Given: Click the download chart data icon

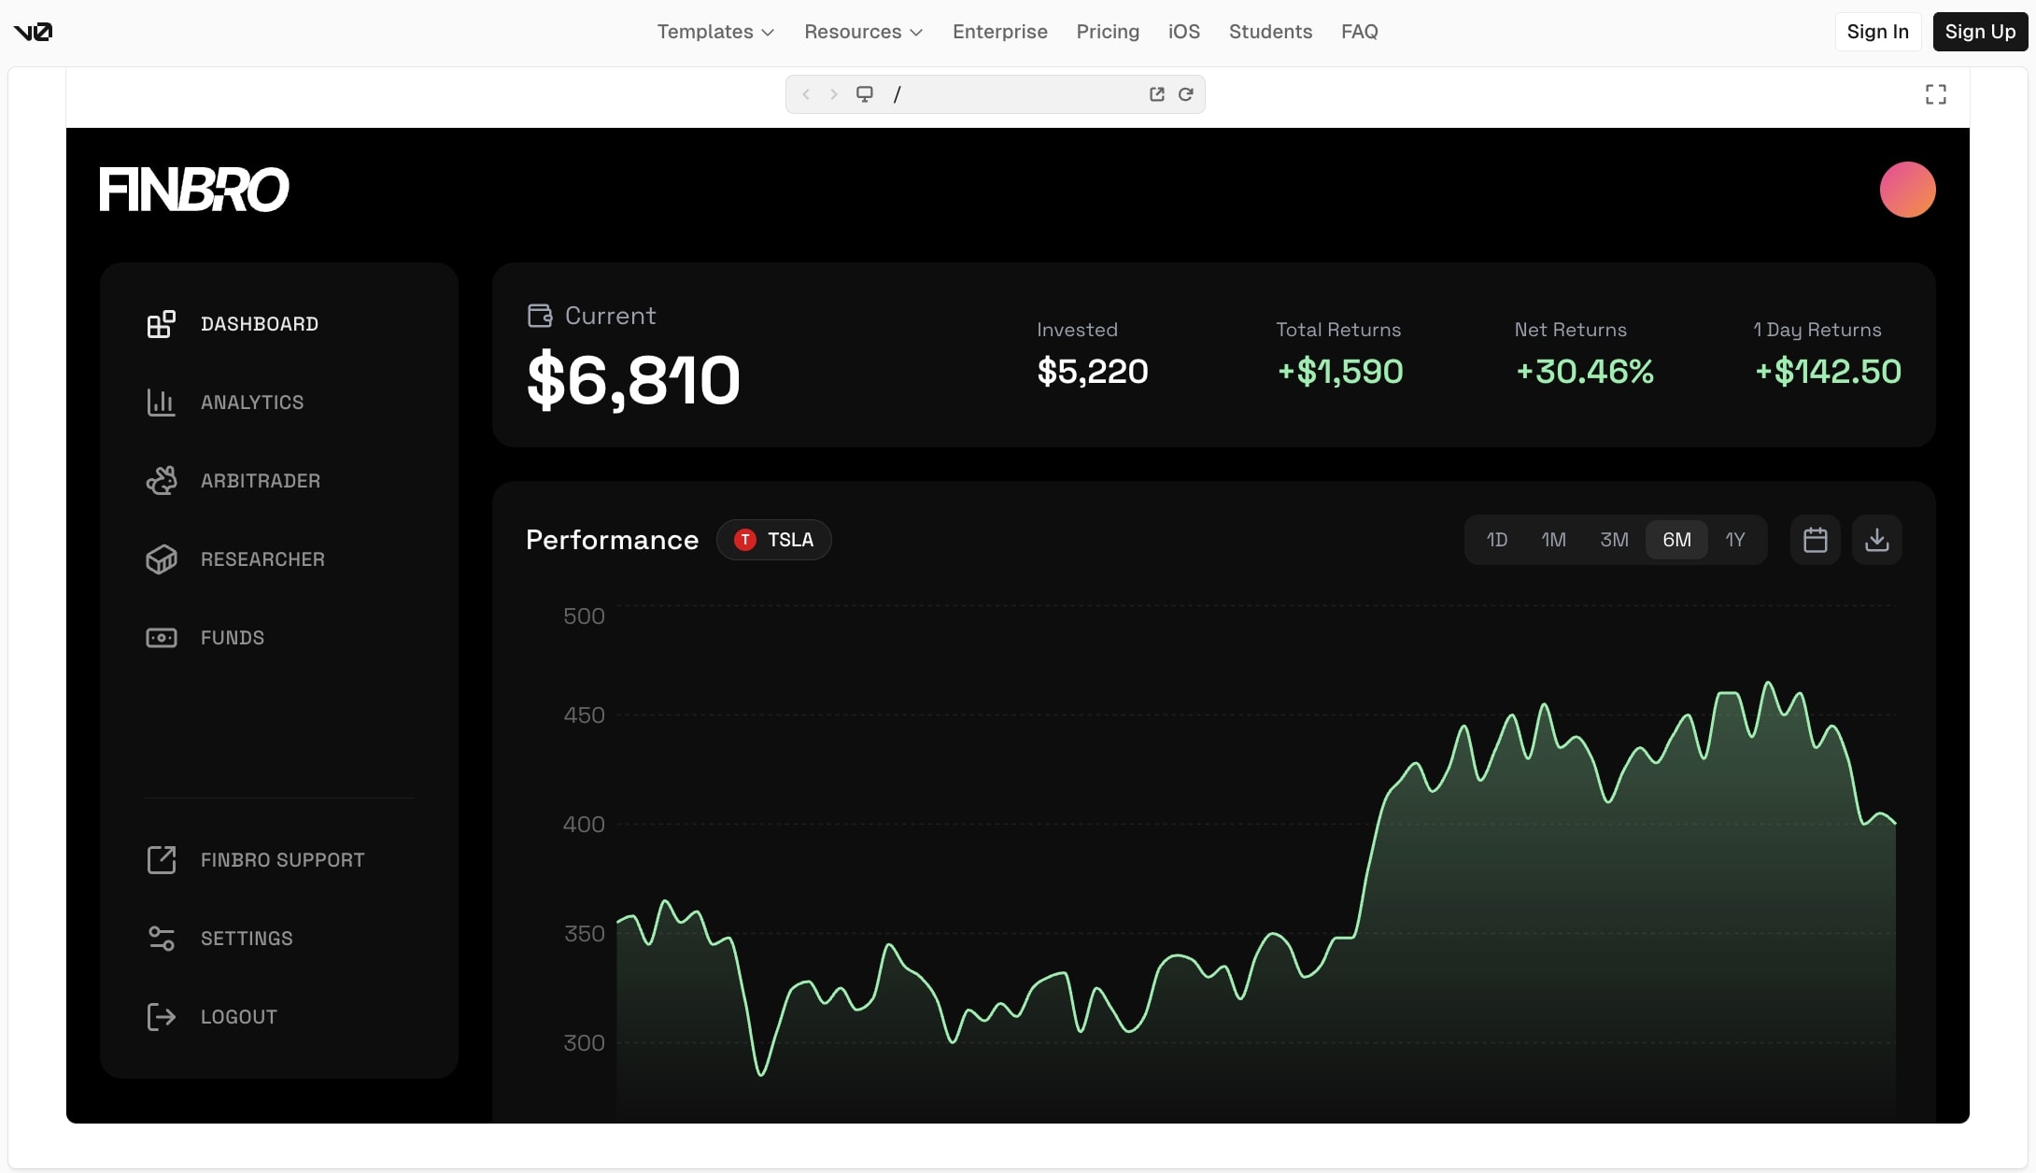Looking at the screenshot, I should 1876,540.
